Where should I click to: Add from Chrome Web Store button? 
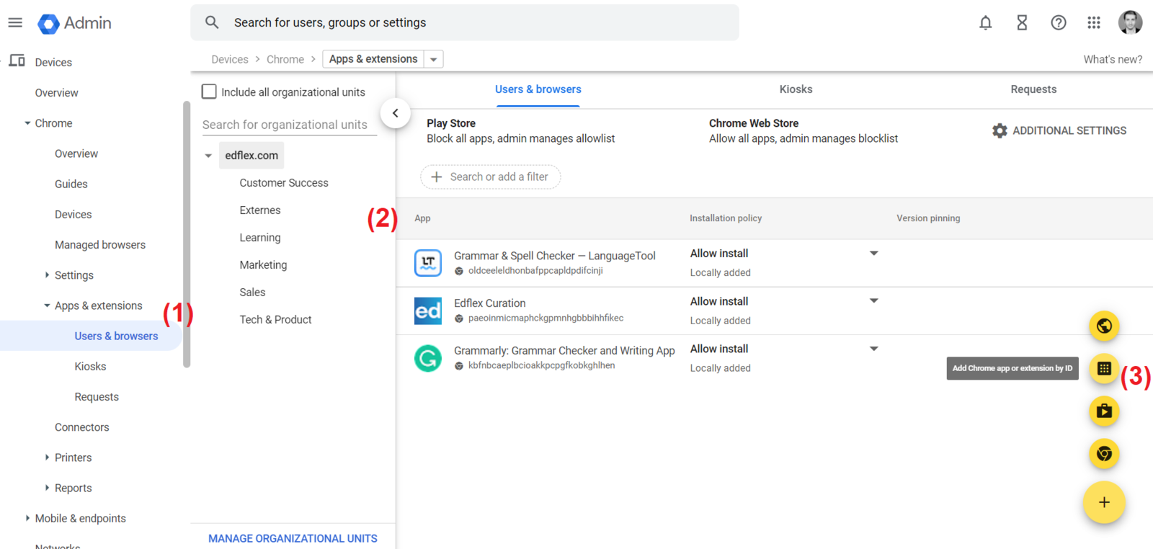[1104, 454]
